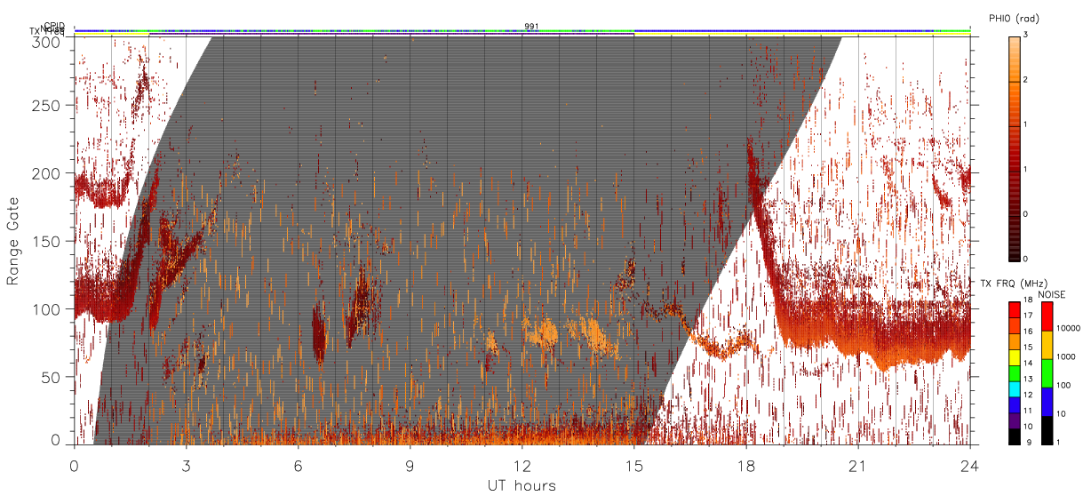This screenshot has height=504, width=1091.
Task: Select the '3' tick on UT hours axis
Action: (x=186, y=465)
